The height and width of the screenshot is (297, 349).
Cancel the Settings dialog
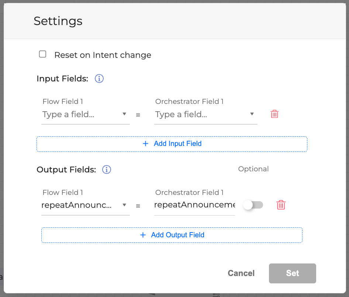(241, 273)
